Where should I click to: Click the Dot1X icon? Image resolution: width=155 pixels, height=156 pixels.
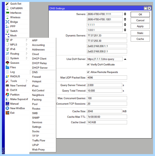7,90
